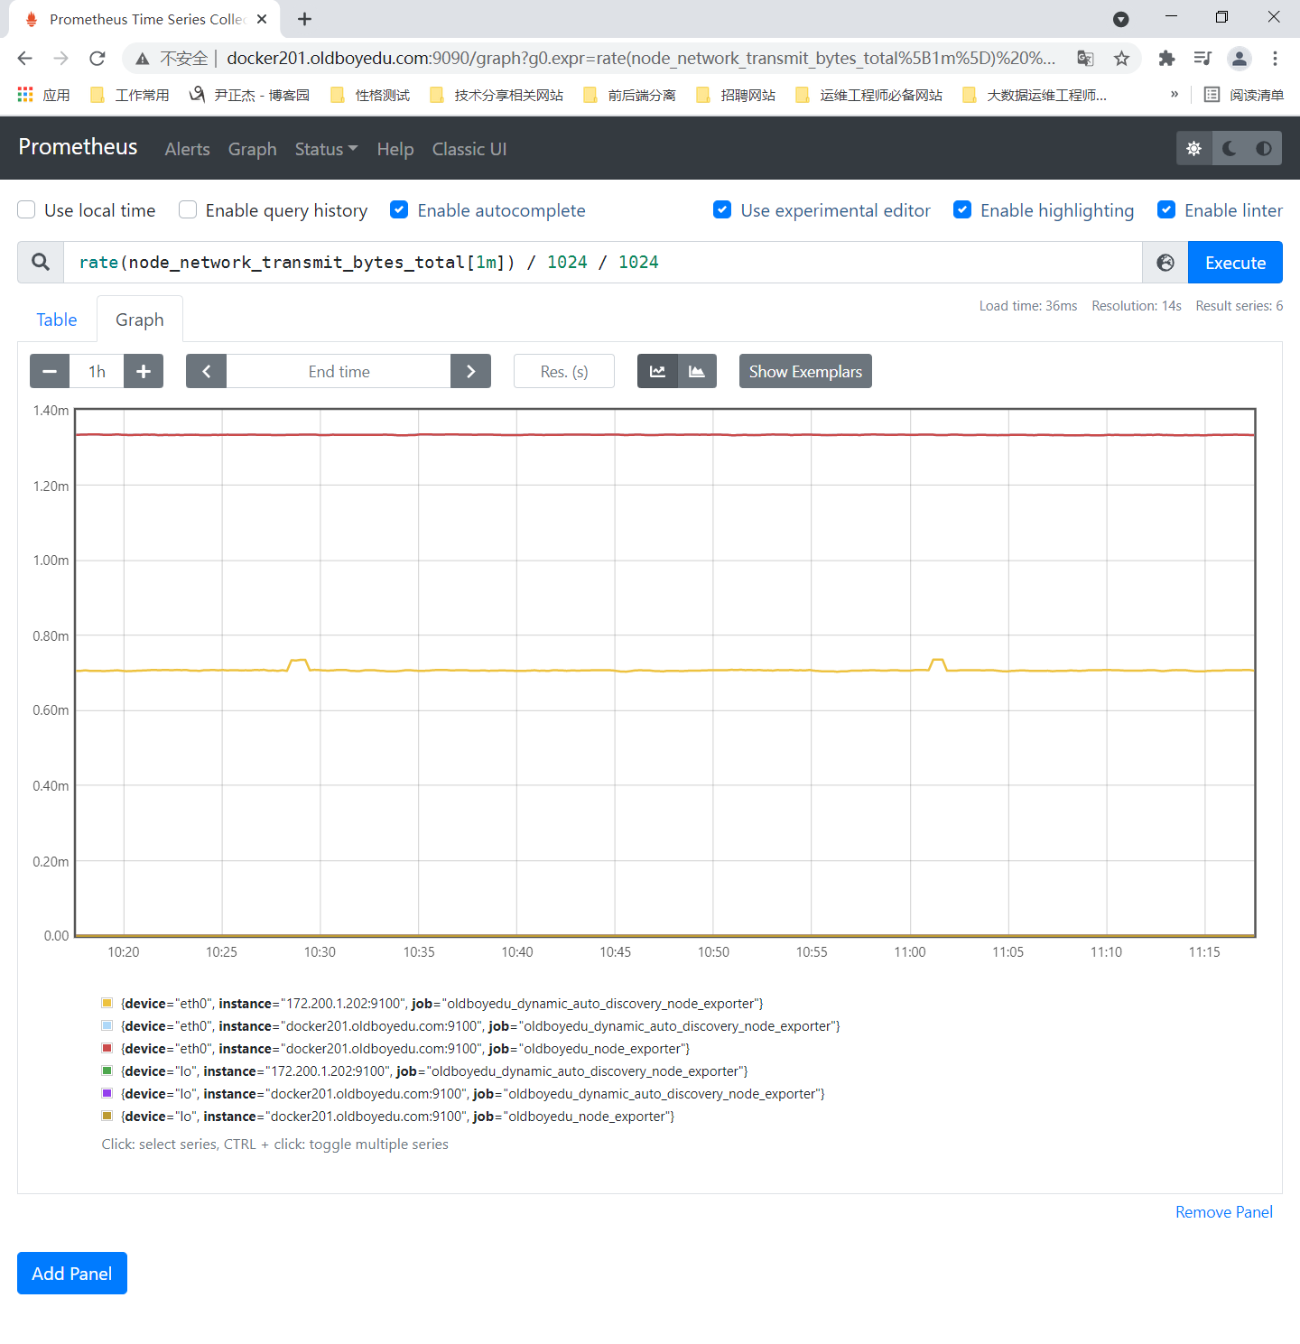Screen dimensions: 1300x1344
Task: Execute the query
Action: coord(1235,263)
